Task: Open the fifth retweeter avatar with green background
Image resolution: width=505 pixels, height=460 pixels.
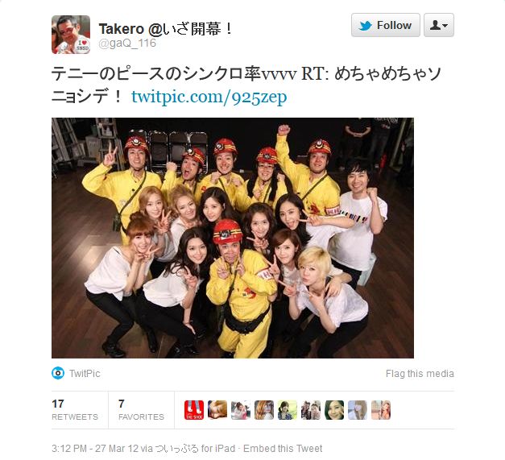Action: tap(288, 410)
